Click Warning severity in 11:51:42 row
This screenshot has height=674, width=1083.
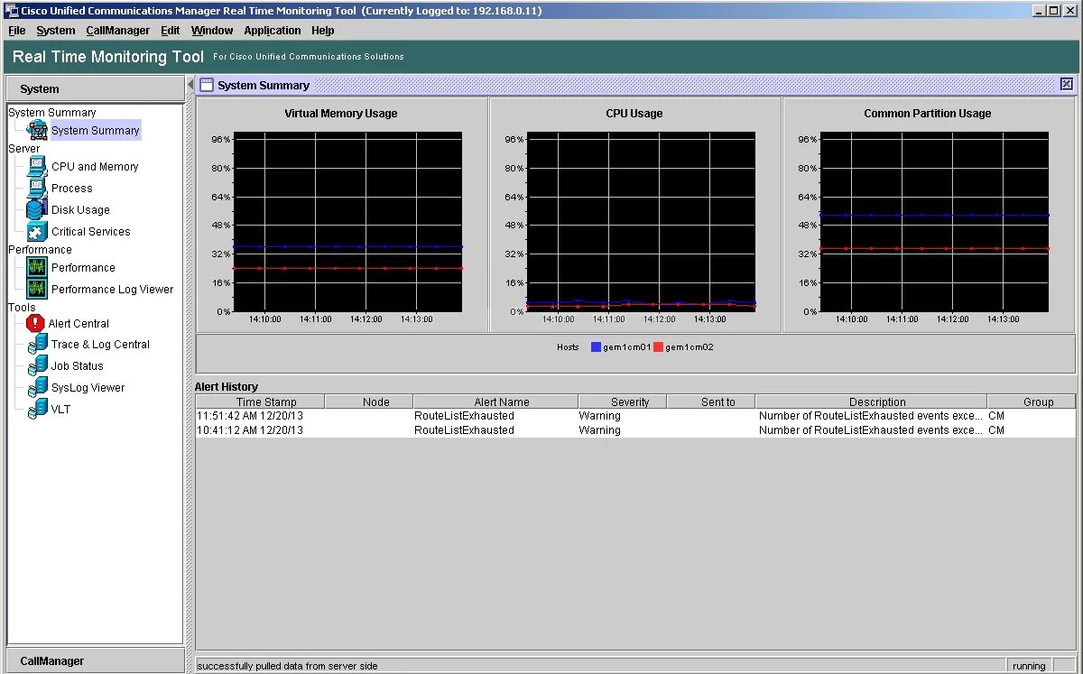[600, 416]
